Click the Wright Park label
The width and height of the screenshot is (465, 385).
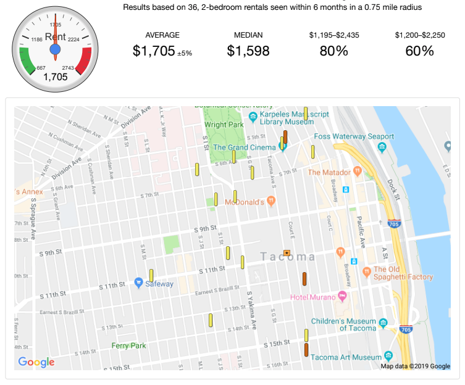coord(224,125)
